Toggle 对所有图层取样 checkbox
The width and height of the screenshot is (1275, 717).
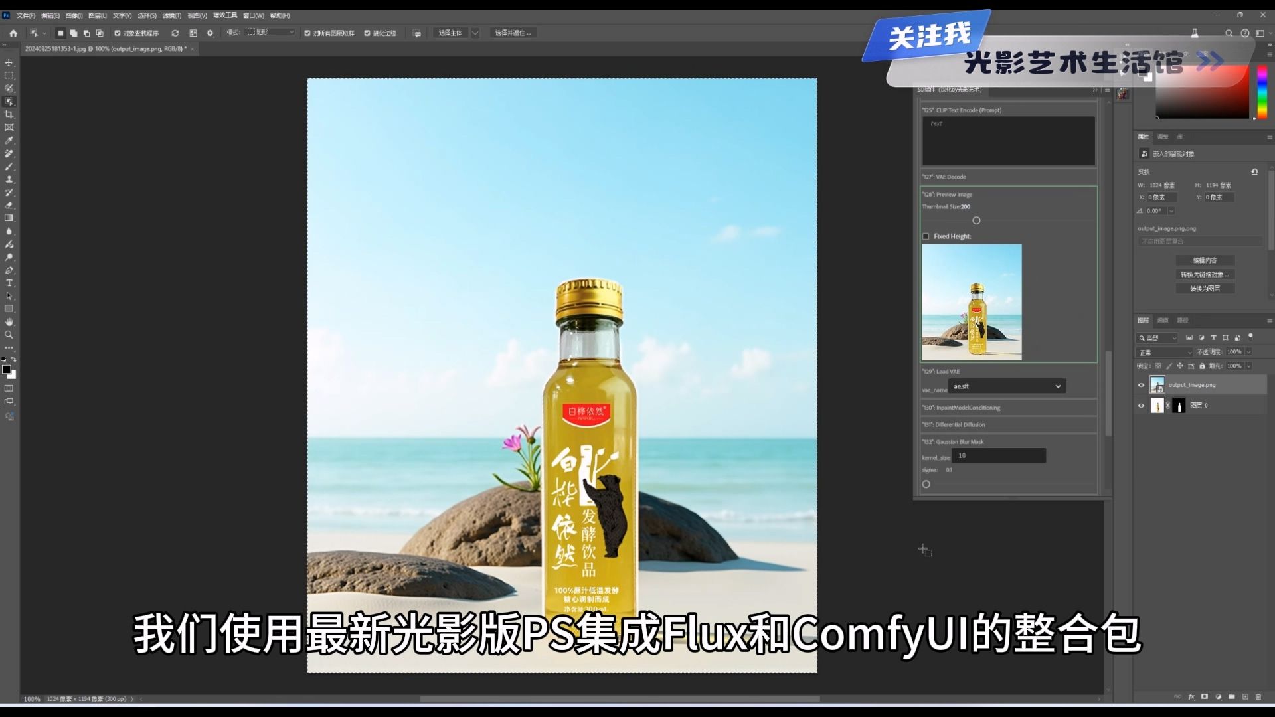[x=307, y=33]
